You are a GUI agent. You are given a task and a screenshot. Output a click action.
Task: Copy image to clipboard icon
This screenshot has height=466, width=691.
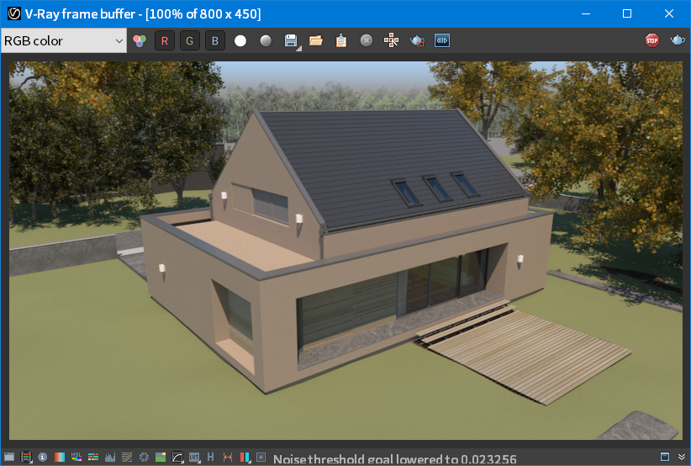[341, 41]
